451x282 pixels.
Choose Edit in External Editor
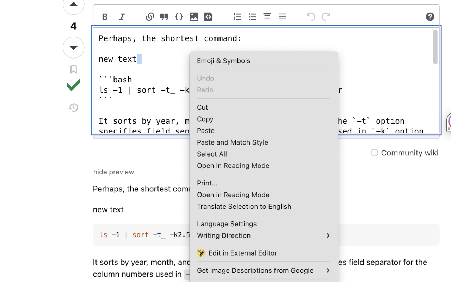264,253
